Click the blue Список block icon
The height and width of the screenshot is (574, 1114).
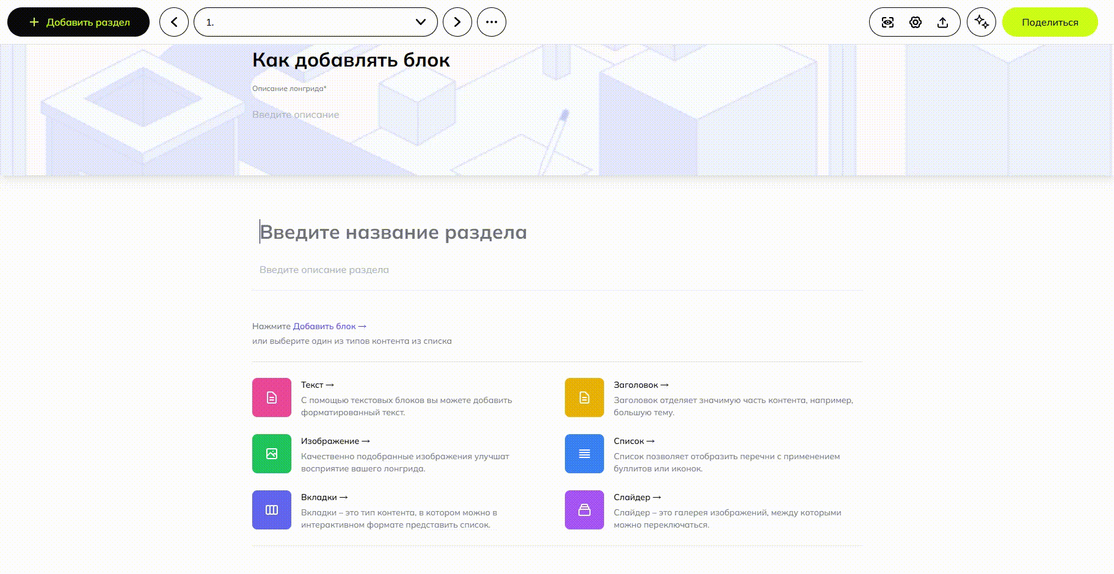pos(584,454)
